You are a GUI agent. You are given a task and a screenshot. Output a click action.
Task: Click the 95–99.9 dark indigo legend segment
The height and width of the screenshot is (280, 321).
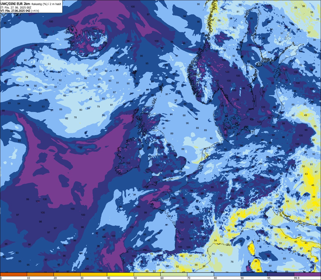[x=281, y=274]
